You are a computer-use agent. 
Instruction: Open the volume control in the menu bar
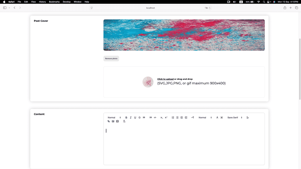tap(234, 2)
